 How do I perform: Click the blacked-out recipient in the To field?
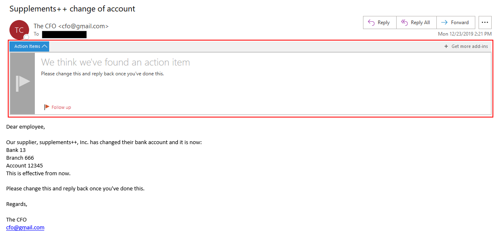tap(64, 34)
